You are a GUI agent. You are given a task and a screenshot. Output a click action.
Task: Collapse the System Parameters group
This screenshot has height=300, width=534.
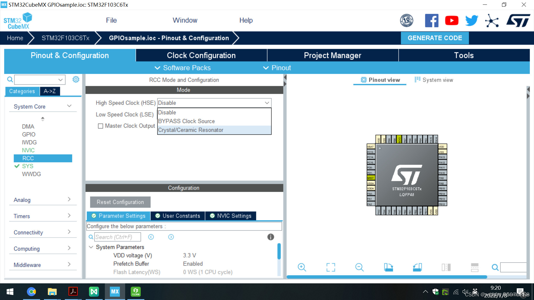pyautogui.click(x=91, y=247)
